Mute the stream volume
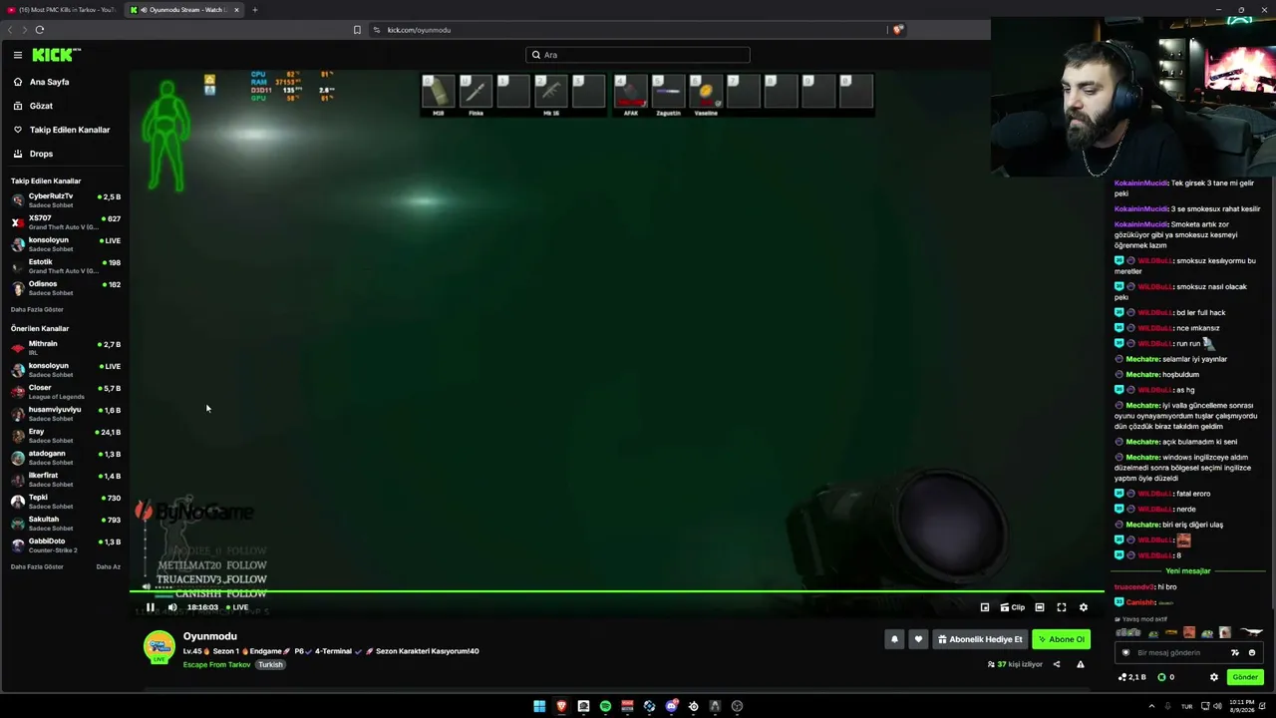The width and height of the screenshot is (1276, 718). [x=172, y=607]
